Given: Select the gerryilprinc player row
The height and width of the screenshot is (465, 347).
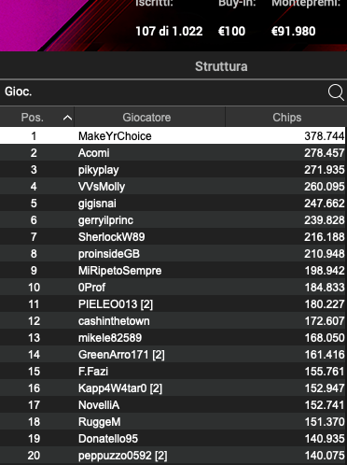Looking at the screenshot, I should [173, 219].
